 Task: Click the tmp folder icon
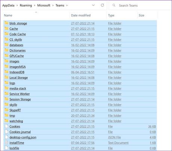(x=6, y=115)
